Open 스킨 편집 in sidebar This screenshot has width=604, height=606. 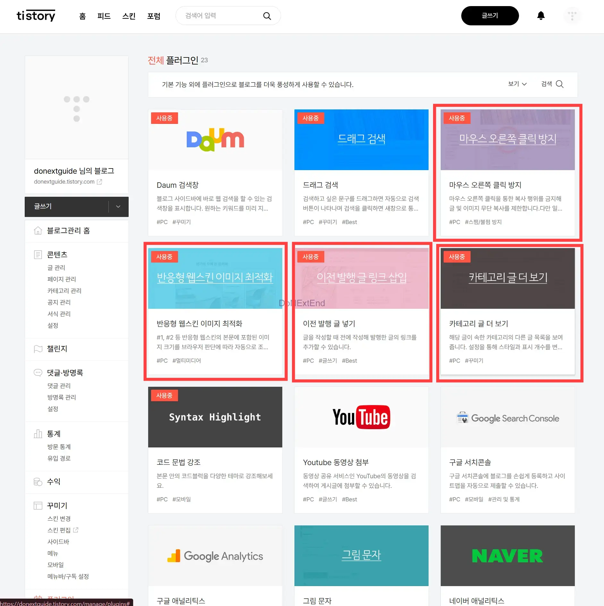tap(59, 530)
